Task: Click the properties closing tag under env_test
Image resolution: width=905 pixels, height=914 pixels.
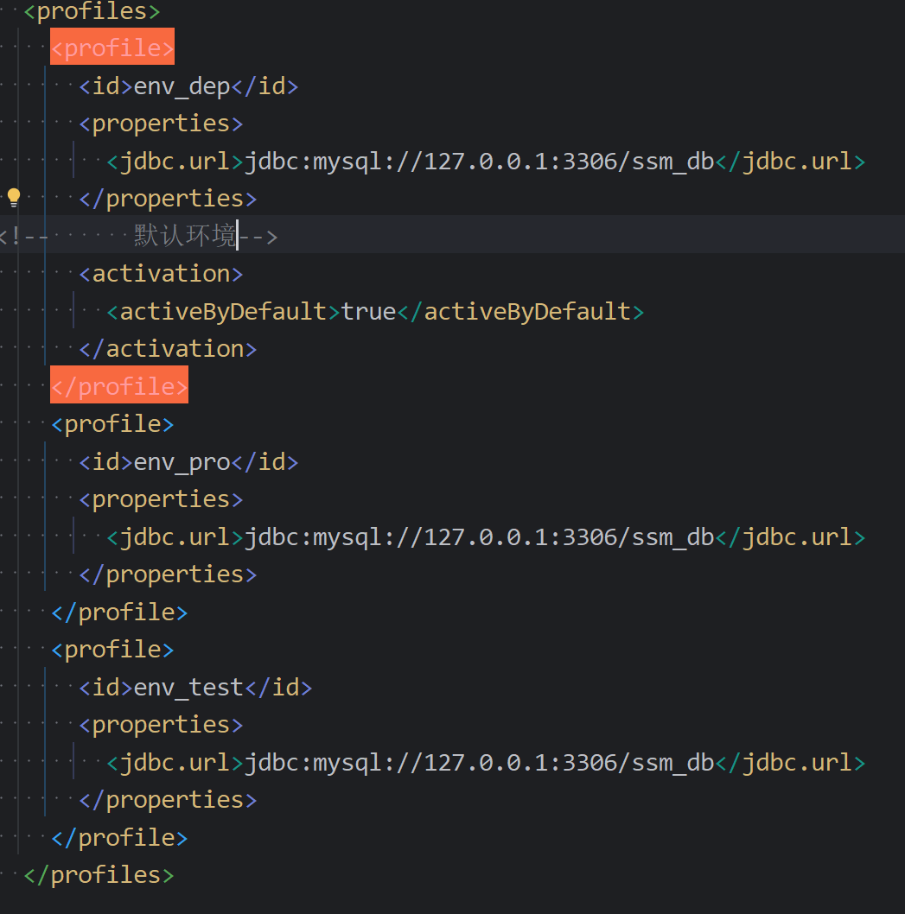Action: pos(168,800)
